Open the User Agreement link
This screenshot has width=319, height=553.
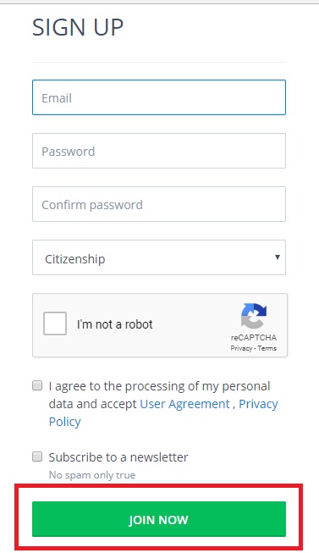point(184,404)
